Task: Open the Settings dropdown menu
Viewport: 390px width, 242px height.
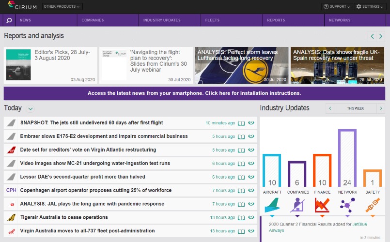Action: [369, 6]
